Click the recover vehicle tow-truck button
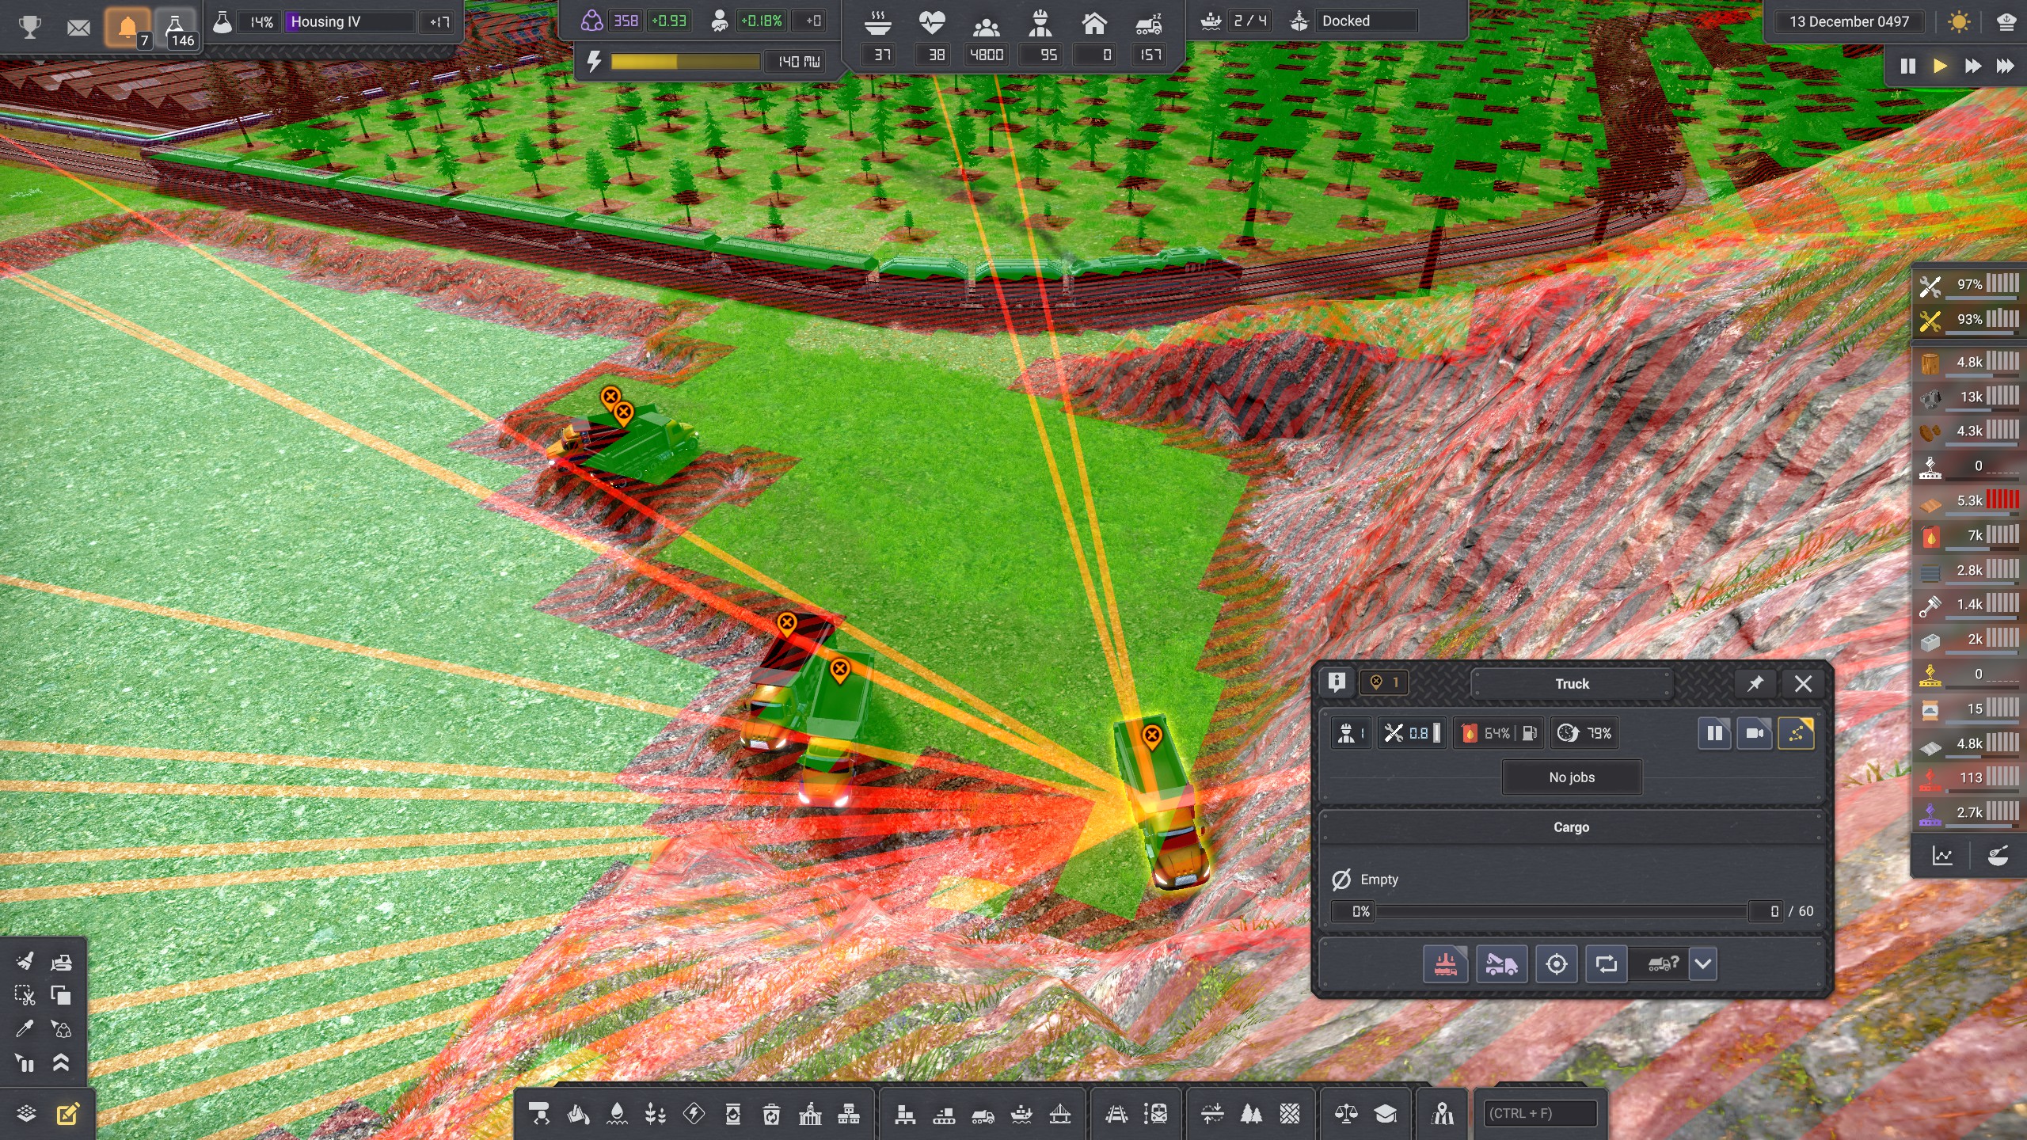The height and width of the screenshot is (1140, 2027). [1500, 963]
